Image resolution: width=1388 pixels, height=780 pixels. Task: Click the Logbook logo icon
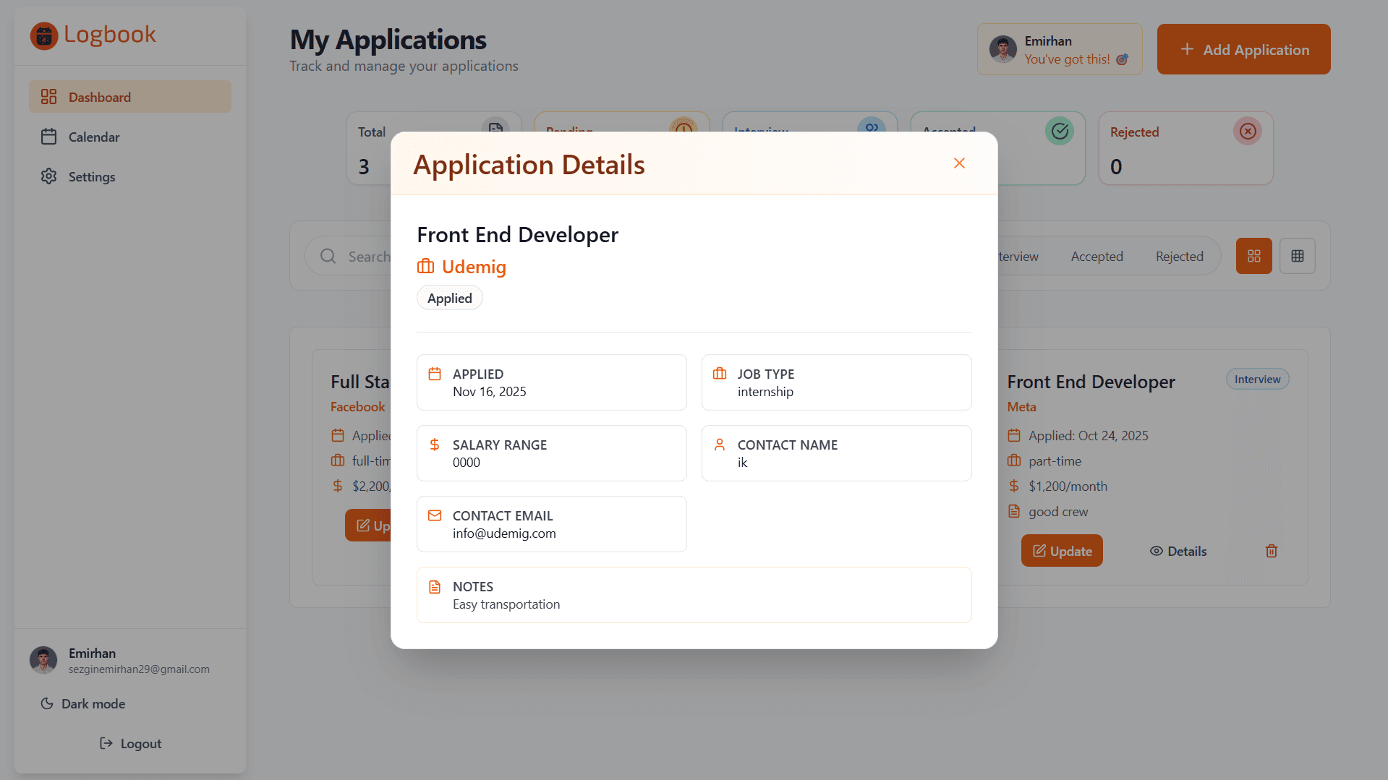click(x=44, y=35)
